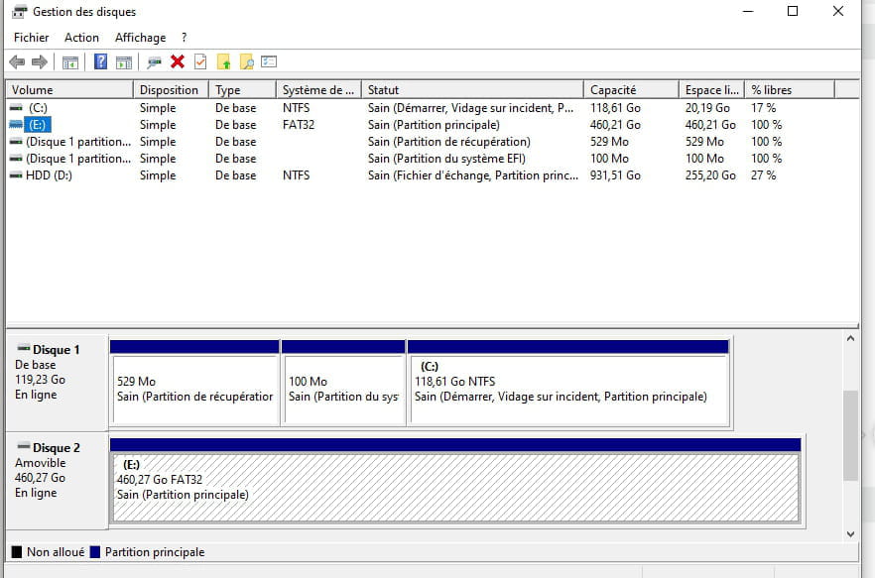Sort by the Système de... column header

click(x=319, y=90)
